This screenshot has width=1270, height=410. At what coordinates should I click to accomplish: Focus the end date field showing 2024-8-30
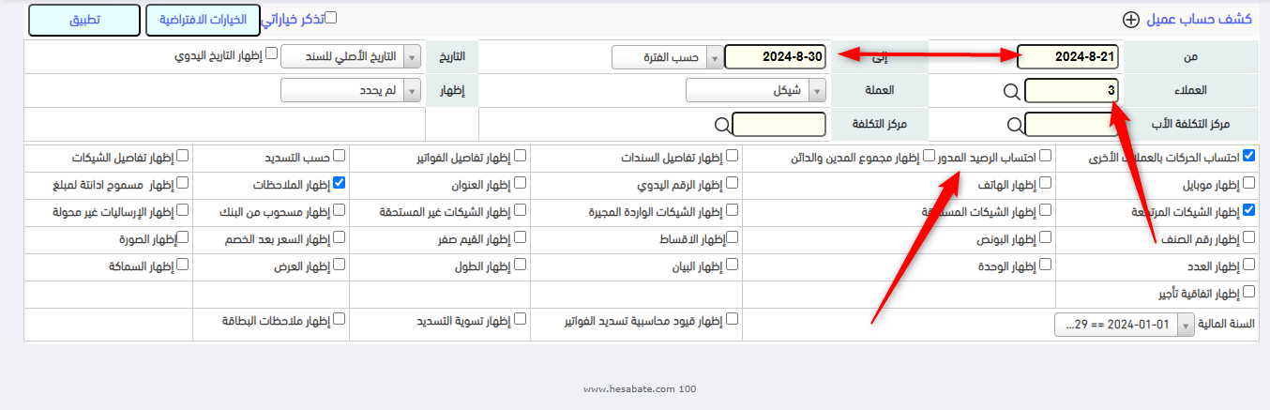[x=776, y=57]
